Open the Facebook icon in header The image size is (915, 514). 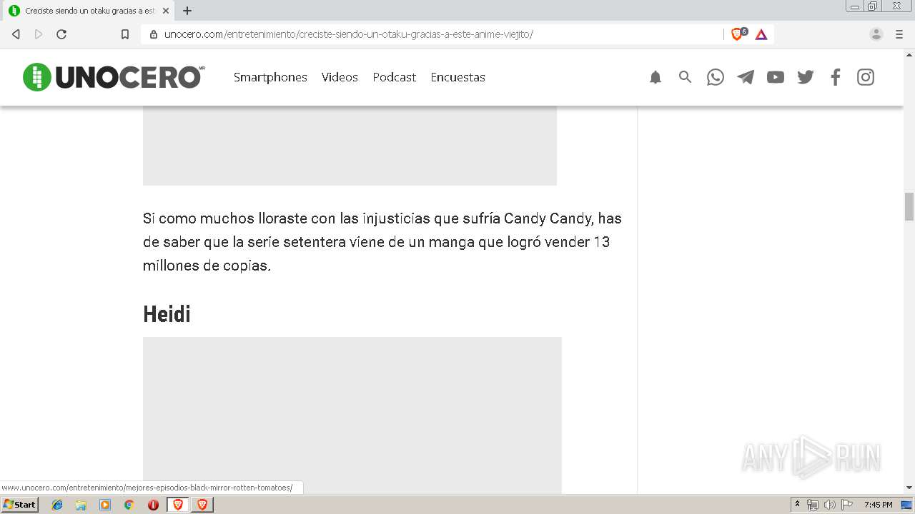click(x=836, y=77)
